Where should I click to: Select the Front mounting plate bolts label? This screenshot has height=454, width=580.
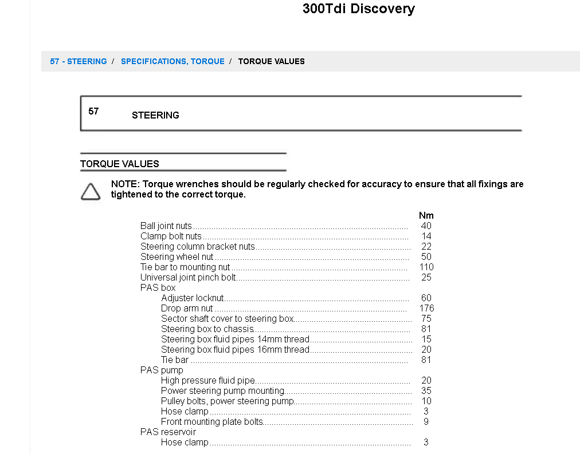(x=212, y=422)
